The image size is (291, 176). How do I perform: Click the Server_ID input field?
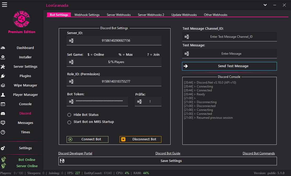click(114, 41)
